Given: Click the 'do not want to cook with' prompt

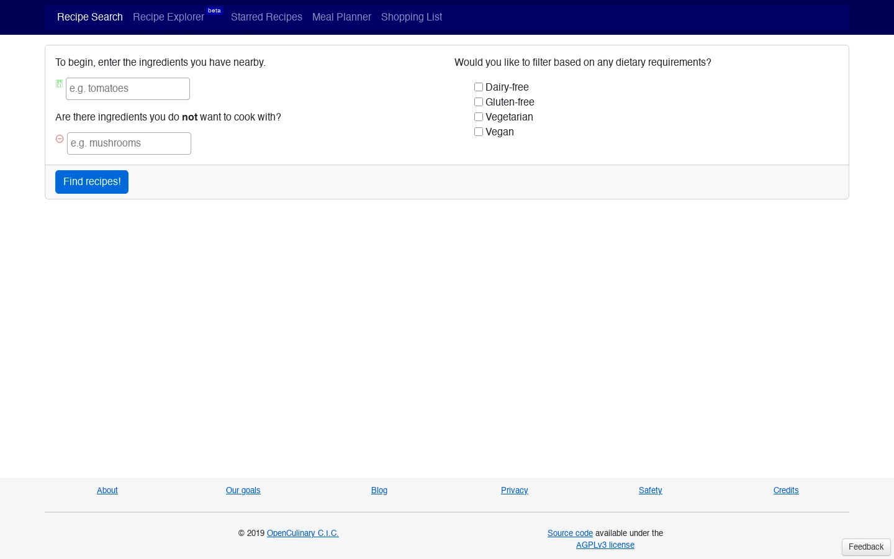Looking at the screenshot, I should click(x=168, y=117).
